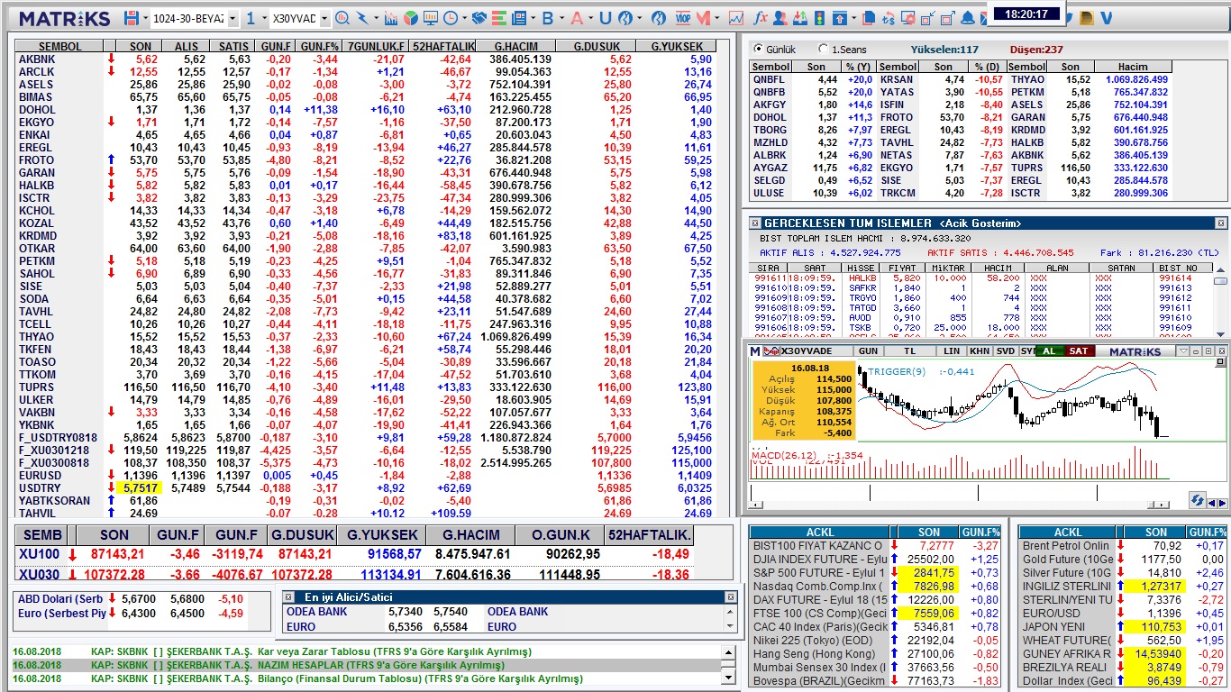Select the GUN period tab on chart
1231x692 pixels.
click(x=868, y=351)
